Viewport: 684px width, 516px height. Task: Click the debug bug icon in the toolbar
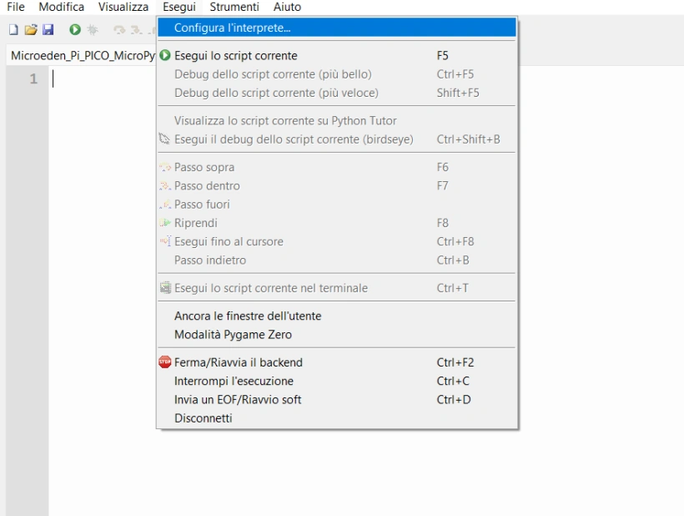tap(92, 30)
